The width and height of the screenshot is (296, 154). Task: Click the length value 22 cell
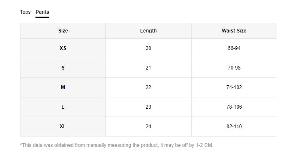click(148, 87)
